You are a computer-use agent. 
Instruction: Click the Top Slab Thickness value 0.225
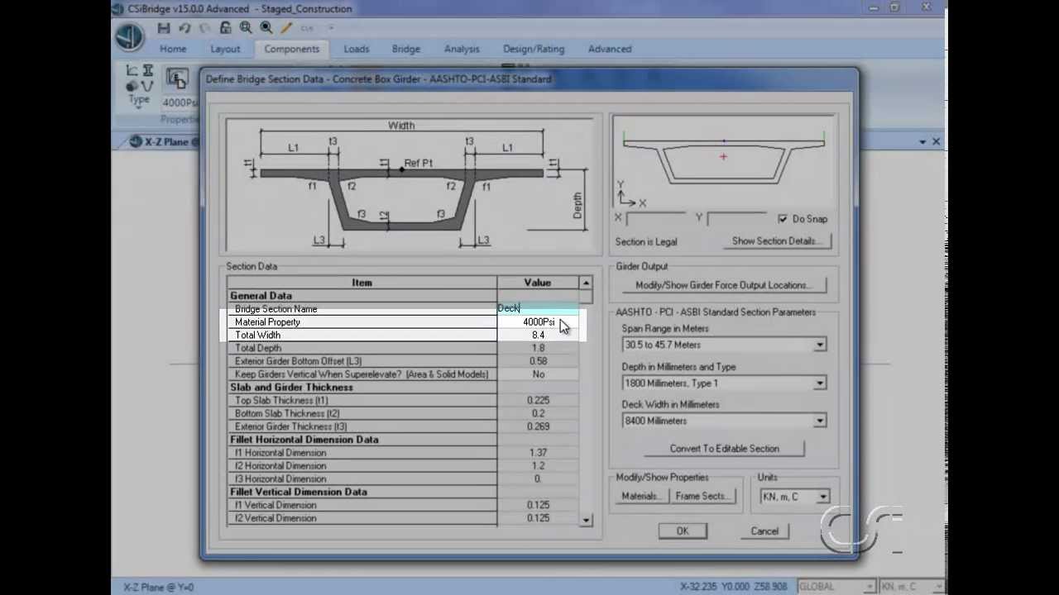(x=538, y=400)
